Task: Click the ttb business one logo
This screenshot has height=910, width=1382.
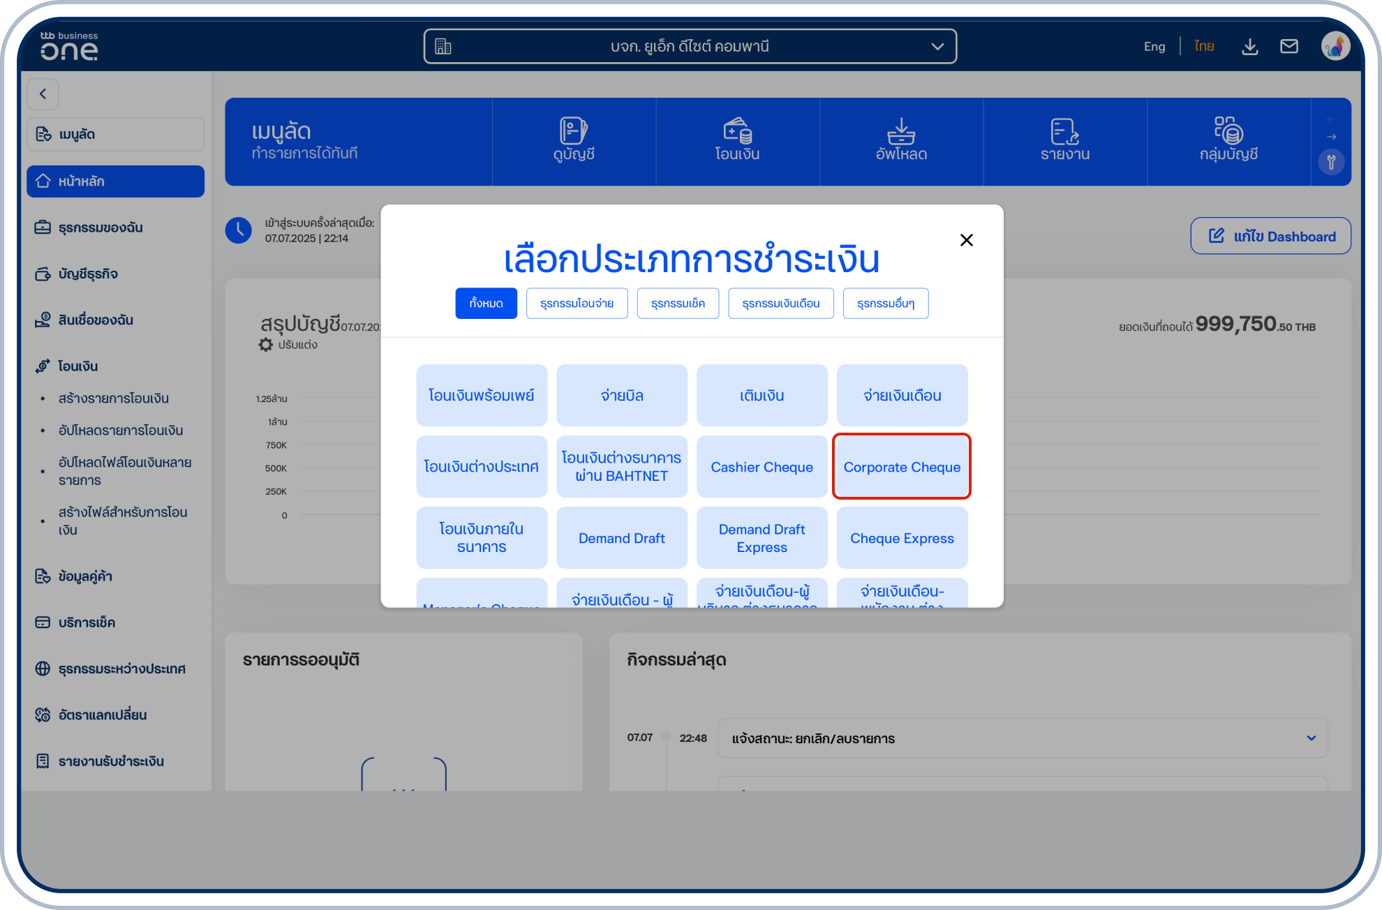Action: pos(69,46)
